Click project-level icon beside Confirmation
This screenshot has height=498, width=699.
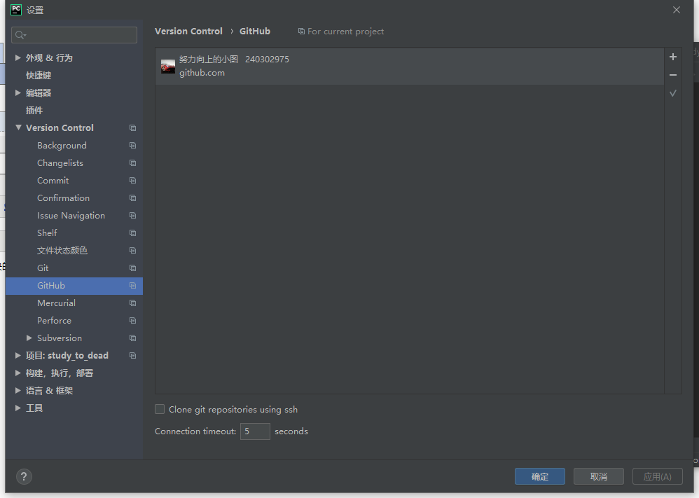click(x=132, y=198)
